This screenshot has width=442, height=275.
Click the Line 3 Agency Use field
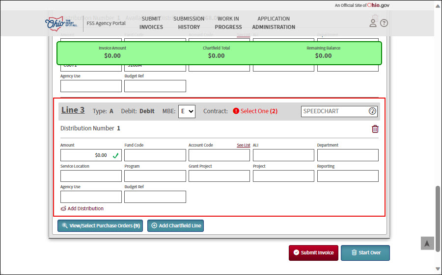point(91,197)
